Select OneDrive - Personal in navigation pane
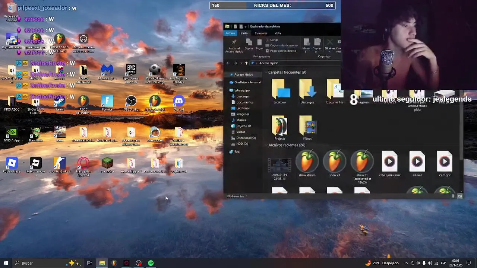 245,82
